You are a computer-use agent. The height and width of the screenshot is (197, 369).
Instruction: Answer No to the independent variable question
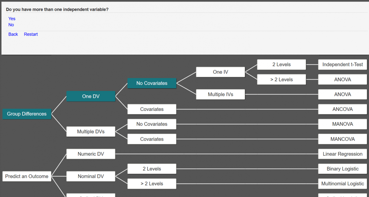pyautogui.click(x=11, y=25)
